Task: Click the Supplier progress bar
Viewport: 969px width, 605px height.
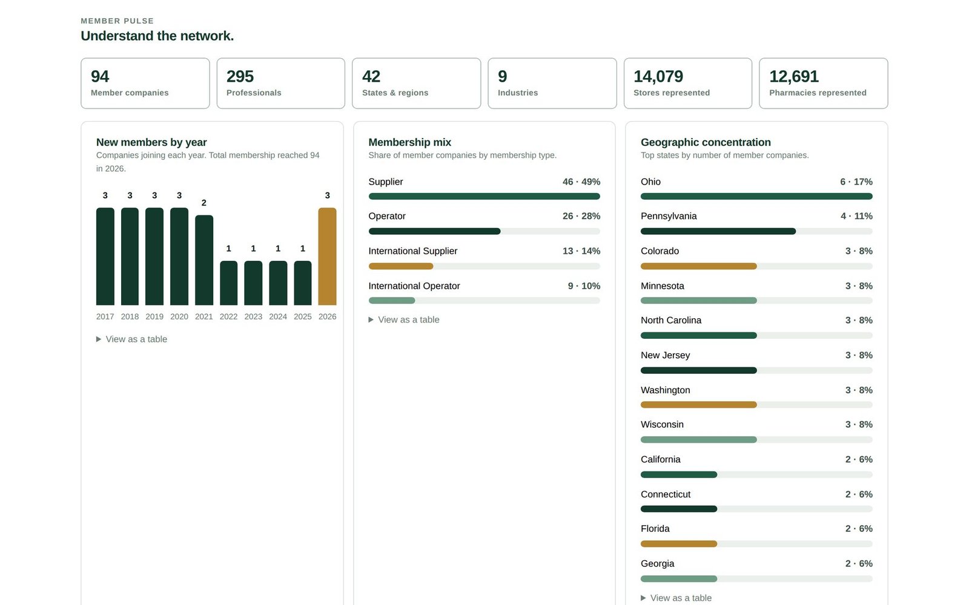Action: coord(484,196)
